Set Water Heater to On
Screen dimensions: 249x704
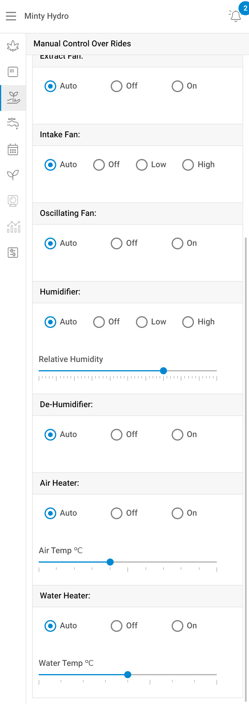[x=177, y=626]
